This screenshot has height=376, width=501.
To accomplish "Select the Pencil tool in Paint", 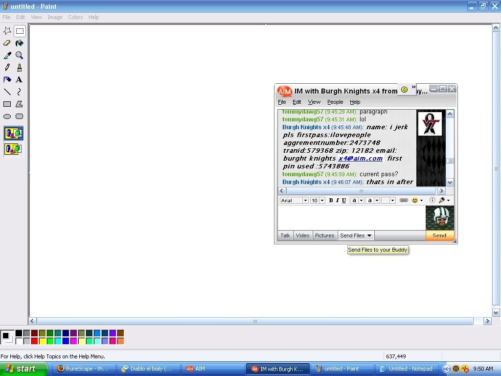I will coord(7,68).
